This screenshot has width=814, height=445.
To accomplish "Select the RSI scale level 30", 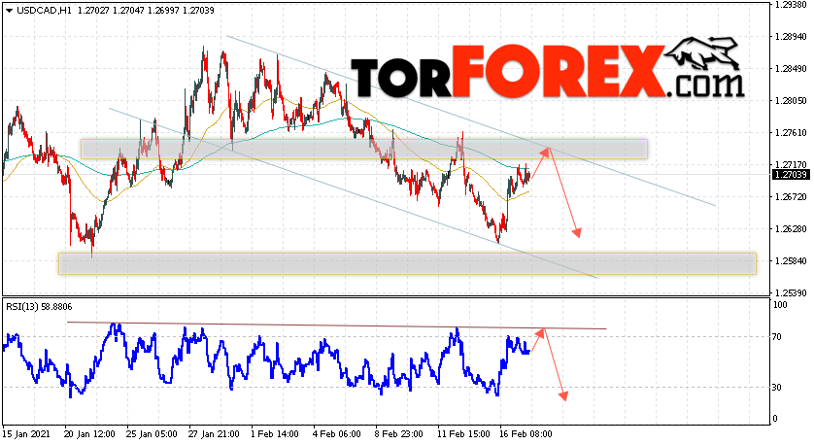I will (x=777, y=388).
